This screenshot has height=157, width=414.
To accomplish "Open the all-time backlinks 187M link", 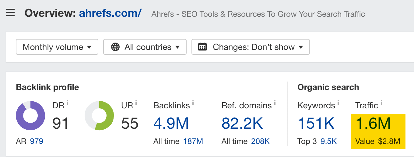I will pos(193,141).
